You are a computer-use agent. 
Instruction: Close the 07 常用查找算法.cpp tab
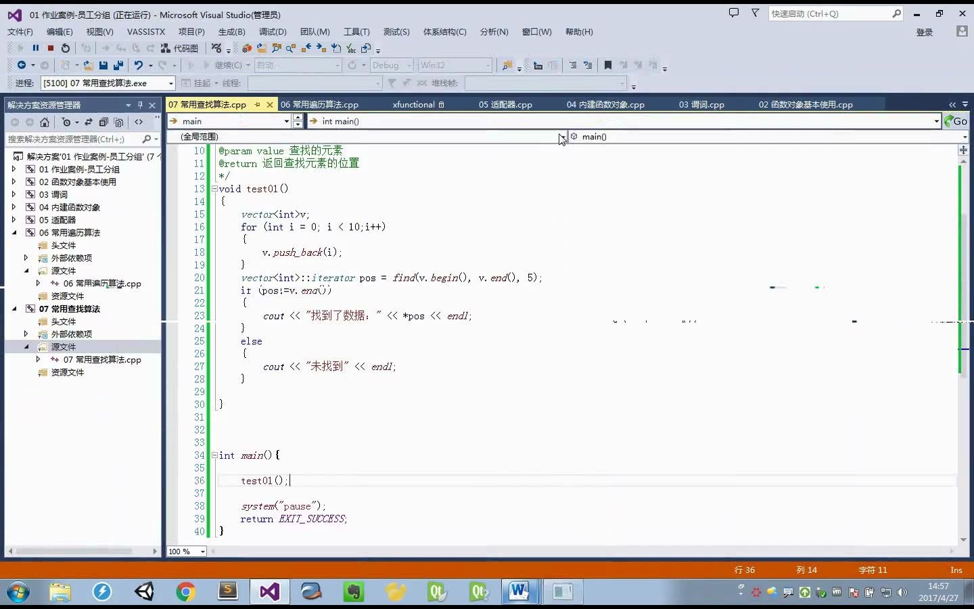point(270,104)
